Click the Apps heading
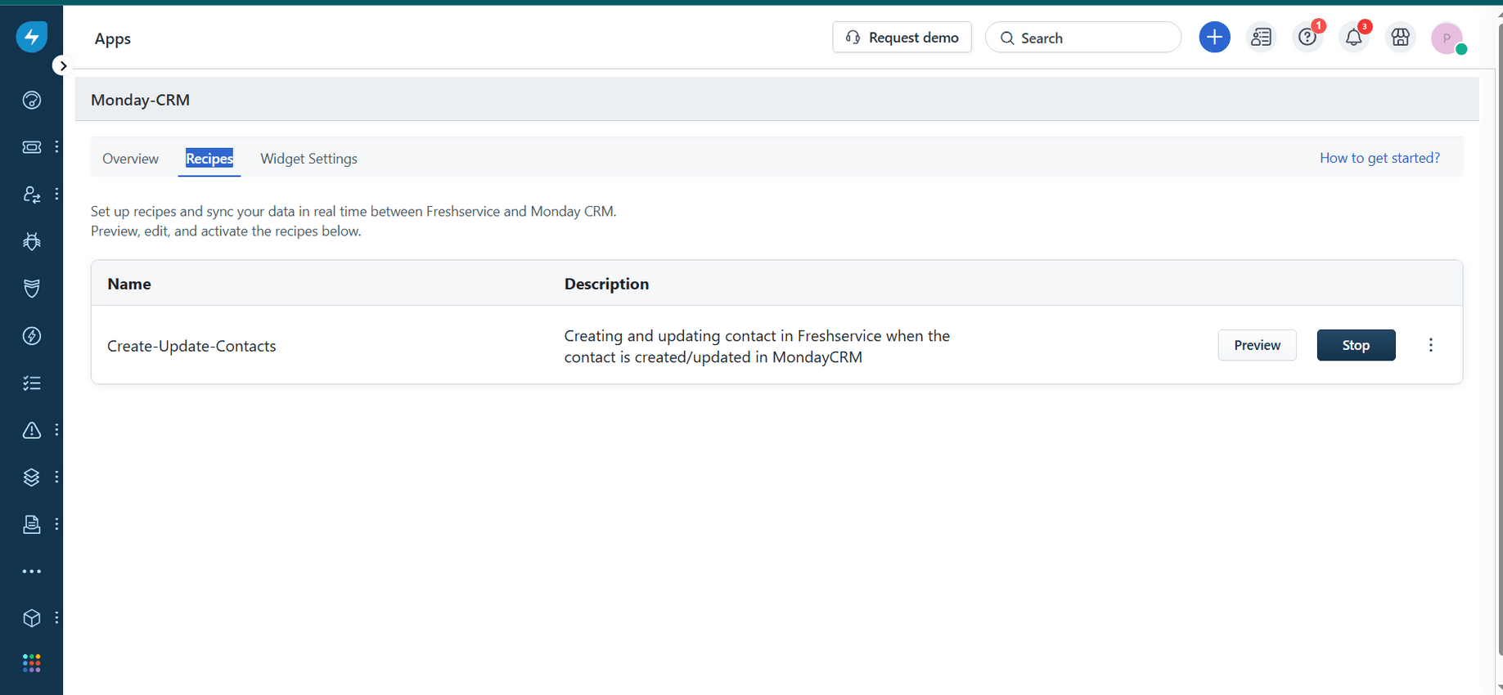This screenshot has width=1503, height=695. (x=113, y=38)
